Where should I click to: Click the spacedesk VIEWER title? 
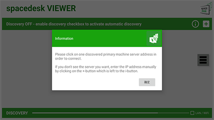point(41,8)
